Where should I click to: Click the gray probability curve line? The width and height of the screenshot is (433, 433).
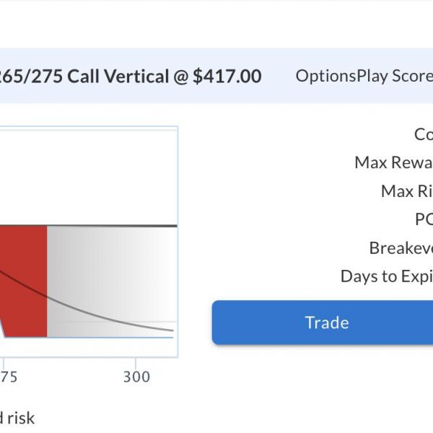(x=110, y=319)
